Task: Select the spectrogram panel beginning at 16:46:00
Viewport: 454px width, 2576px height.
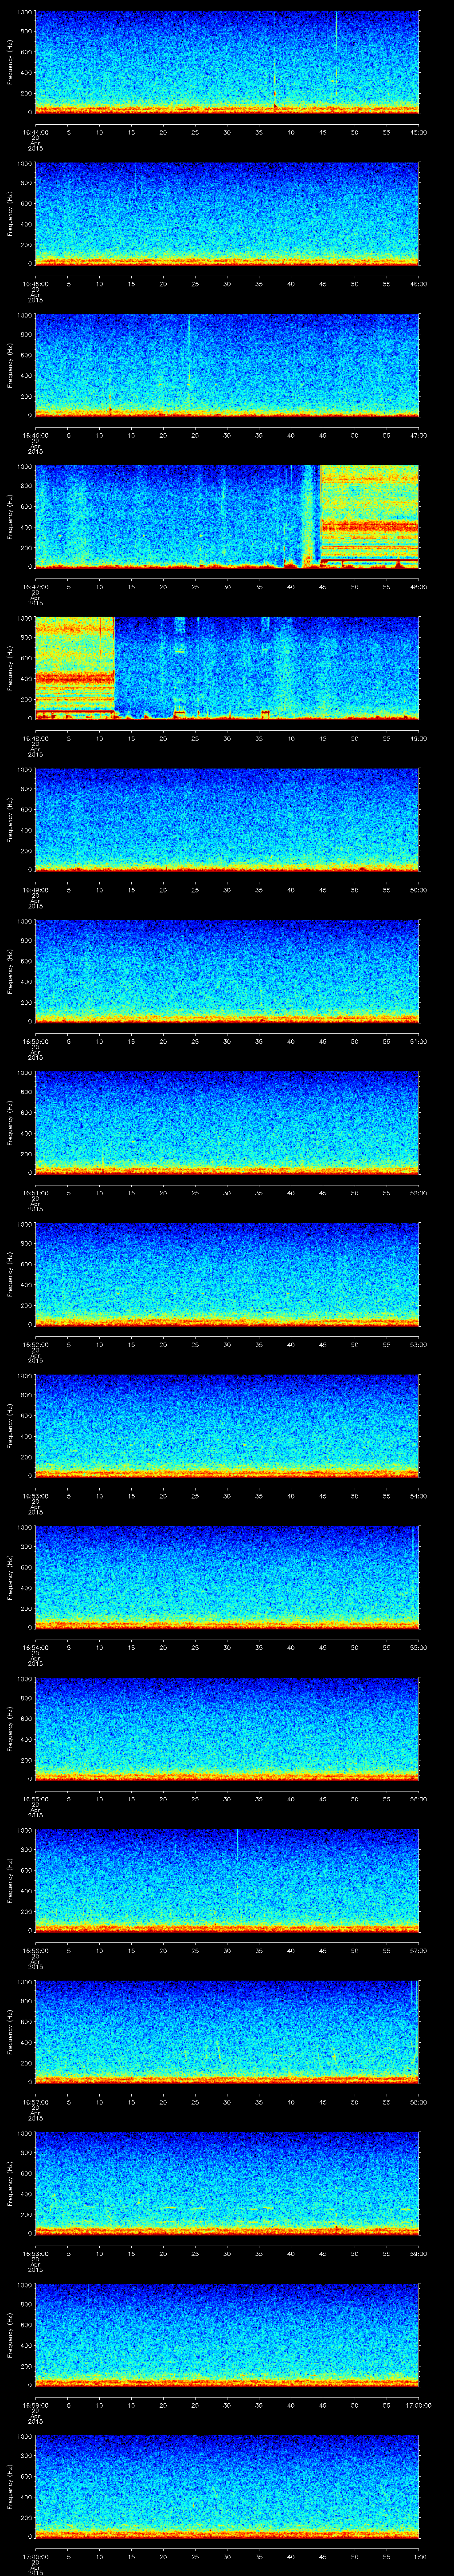Action: click(x=227, y=366)
